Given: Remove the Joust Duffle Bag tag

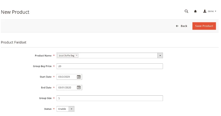Looking at the screenshot, I should (77, 56).
